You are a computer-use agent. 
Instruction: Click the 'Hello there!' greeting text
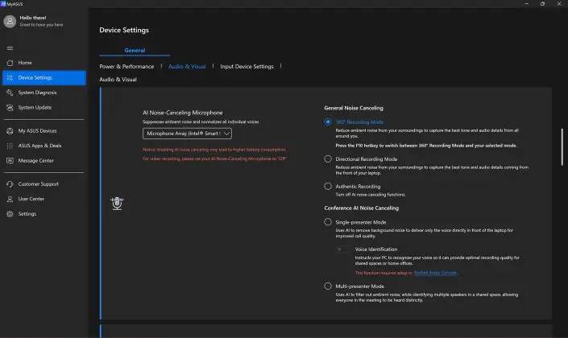click(33, 18)
